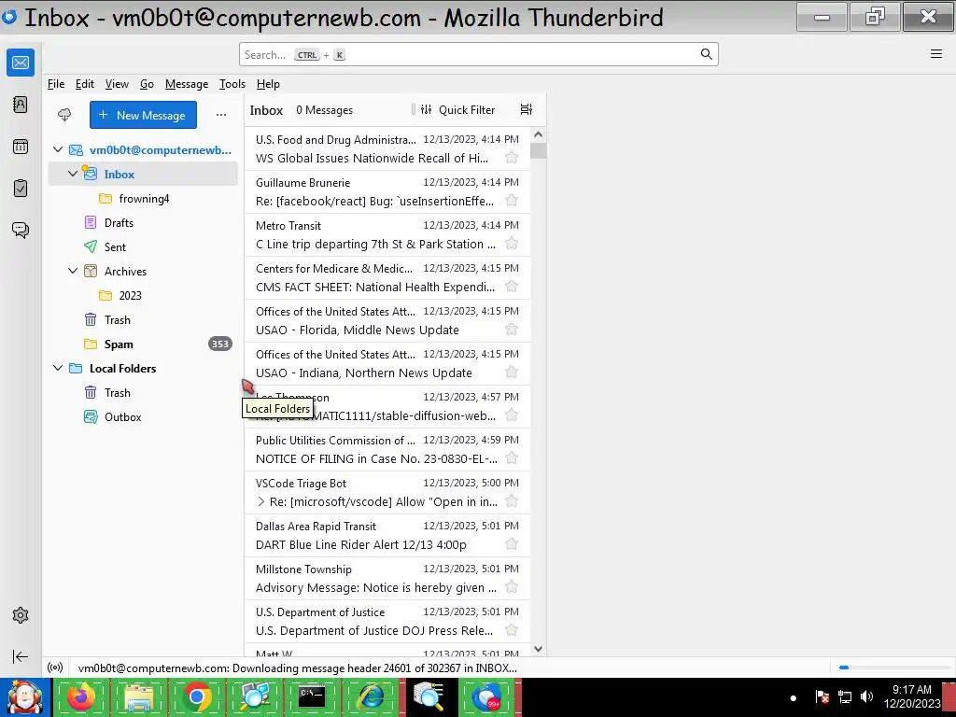Click the Thunderbird taskbar icon
The width and height of the screenshot is (956, 717).
(486, 696)
